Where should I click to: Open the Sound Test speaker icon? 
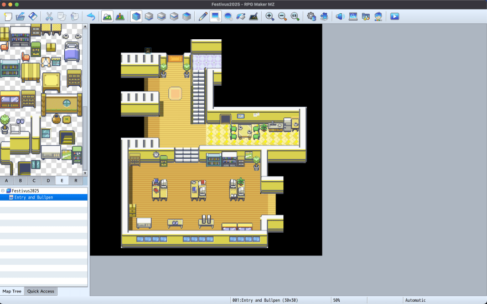(340, 17)
